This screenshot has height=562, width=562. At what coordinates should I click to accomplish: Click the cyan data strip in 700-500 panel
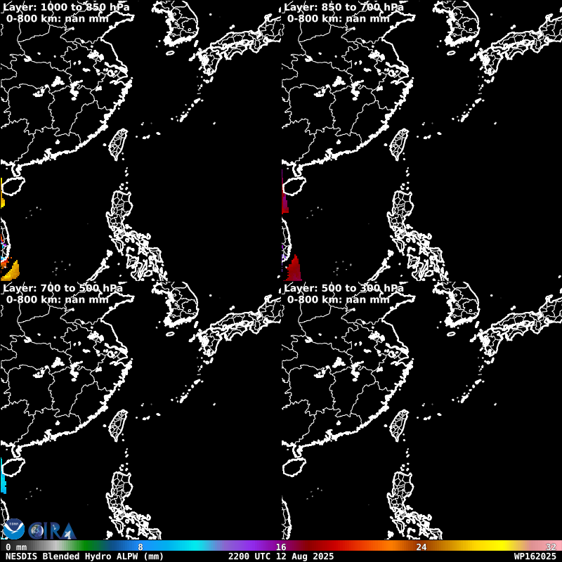click(x=4, y=476)
